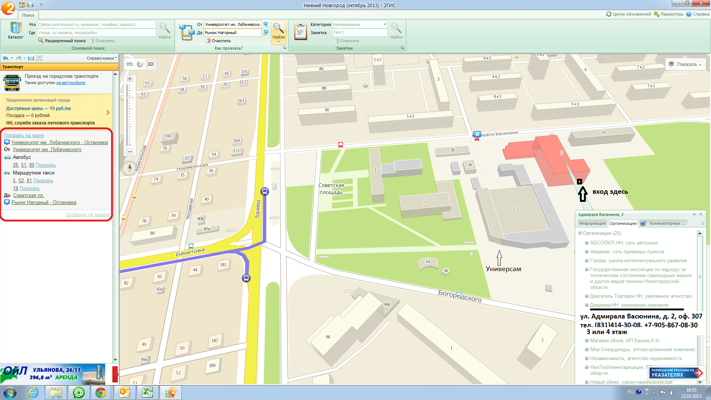
Task: Click the list view icon beside Справочники
Action: [x=39, y=58]
